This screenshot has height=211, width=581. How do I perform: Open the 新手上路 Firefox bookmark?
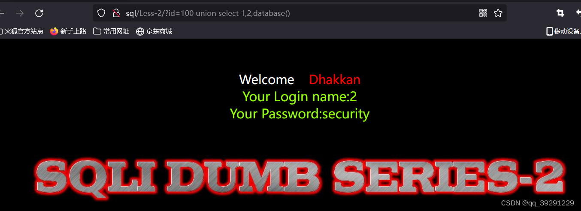point(68,31)
